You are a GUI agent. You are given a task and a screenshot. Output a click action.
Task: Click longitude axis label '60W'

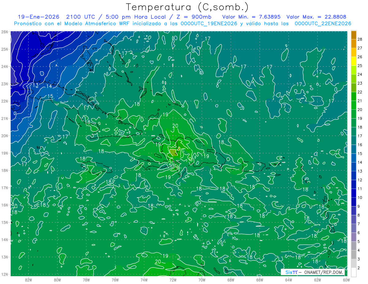pos(346,280)
